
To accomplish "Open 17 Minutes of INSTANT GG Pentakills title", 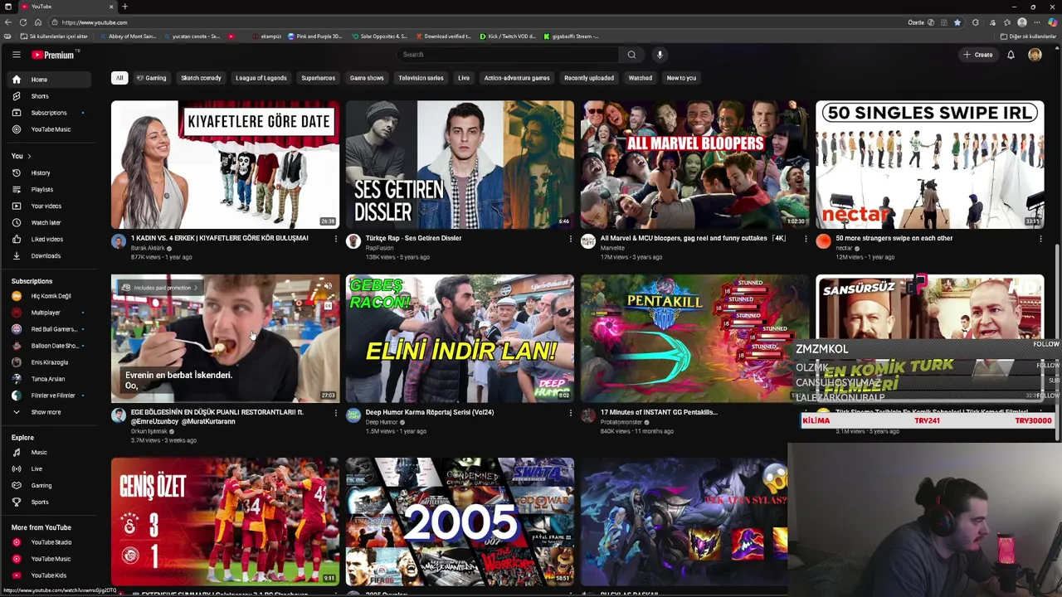I will point(659,412).
